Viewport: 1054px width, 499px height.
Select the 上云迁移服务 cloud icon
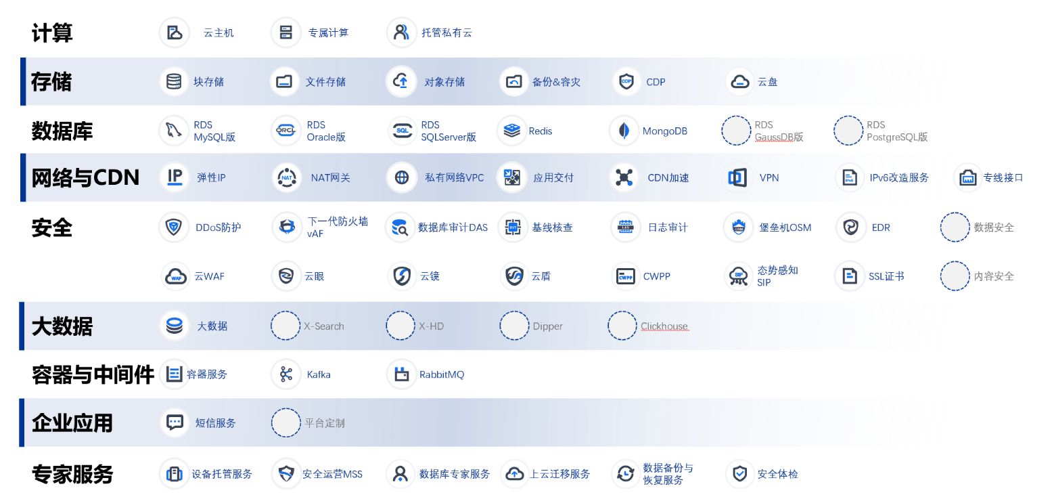515,474
